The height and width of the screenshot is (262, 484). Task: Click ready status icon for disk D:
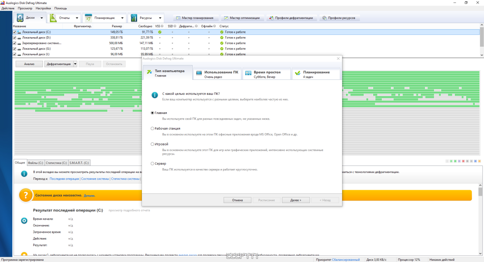pos(221,38)
